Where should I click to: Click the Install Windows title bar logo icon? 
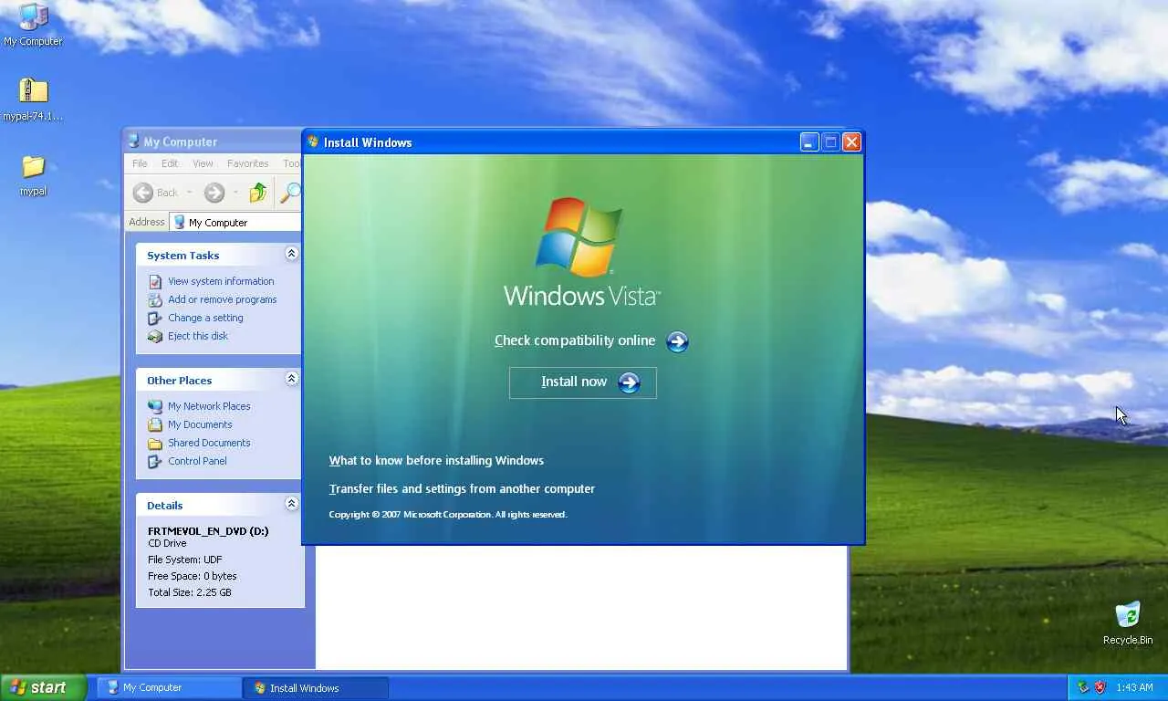coord(313,142)
